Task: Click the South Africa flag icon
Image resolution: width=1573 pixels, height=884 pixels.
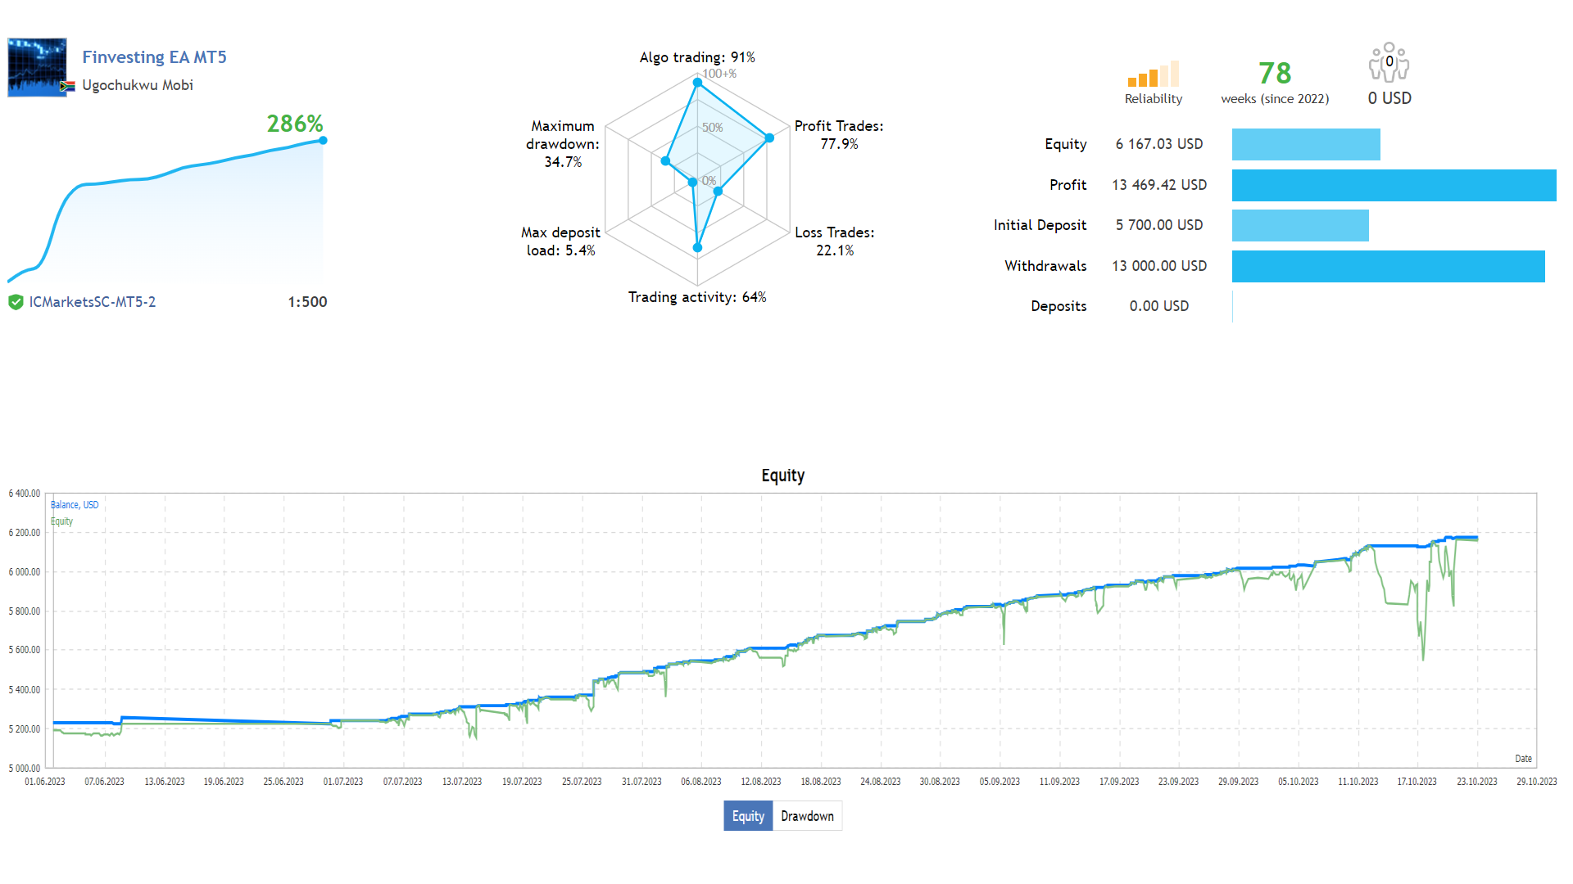Action: pos(68,86)
